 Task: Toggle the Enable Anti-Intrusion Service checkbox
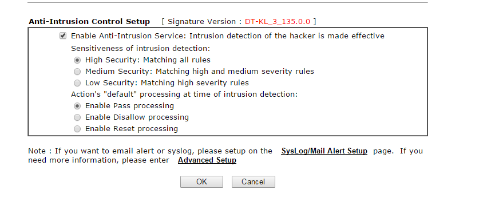coord(63,35)
